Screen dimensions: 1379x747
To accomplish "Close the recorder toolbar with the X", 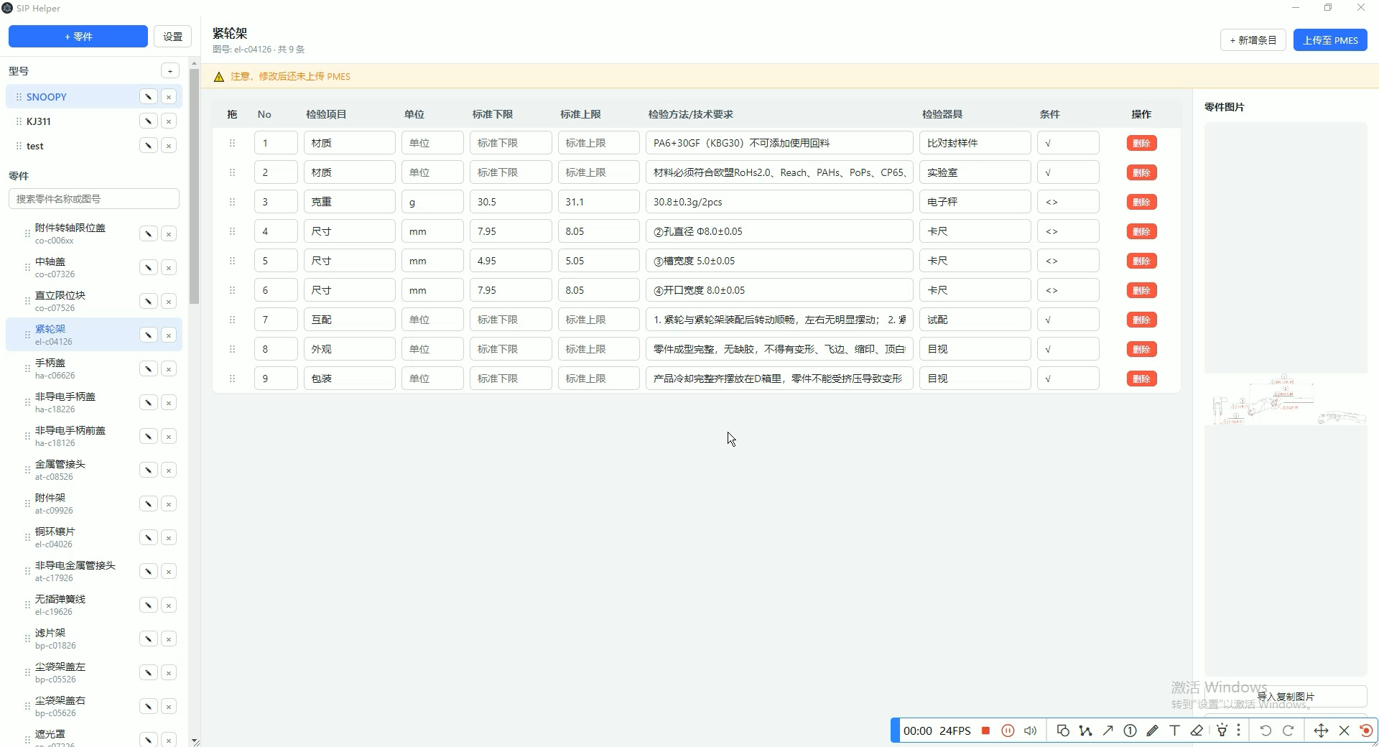I will click(x=1345, y=730).
